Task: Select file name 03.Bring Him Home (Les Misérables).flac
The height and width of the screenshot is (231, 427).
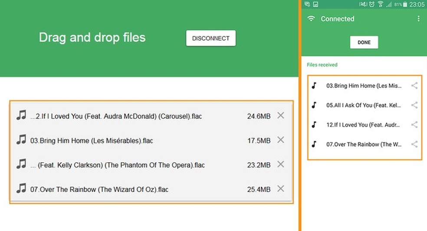Action: coord(92,141)
